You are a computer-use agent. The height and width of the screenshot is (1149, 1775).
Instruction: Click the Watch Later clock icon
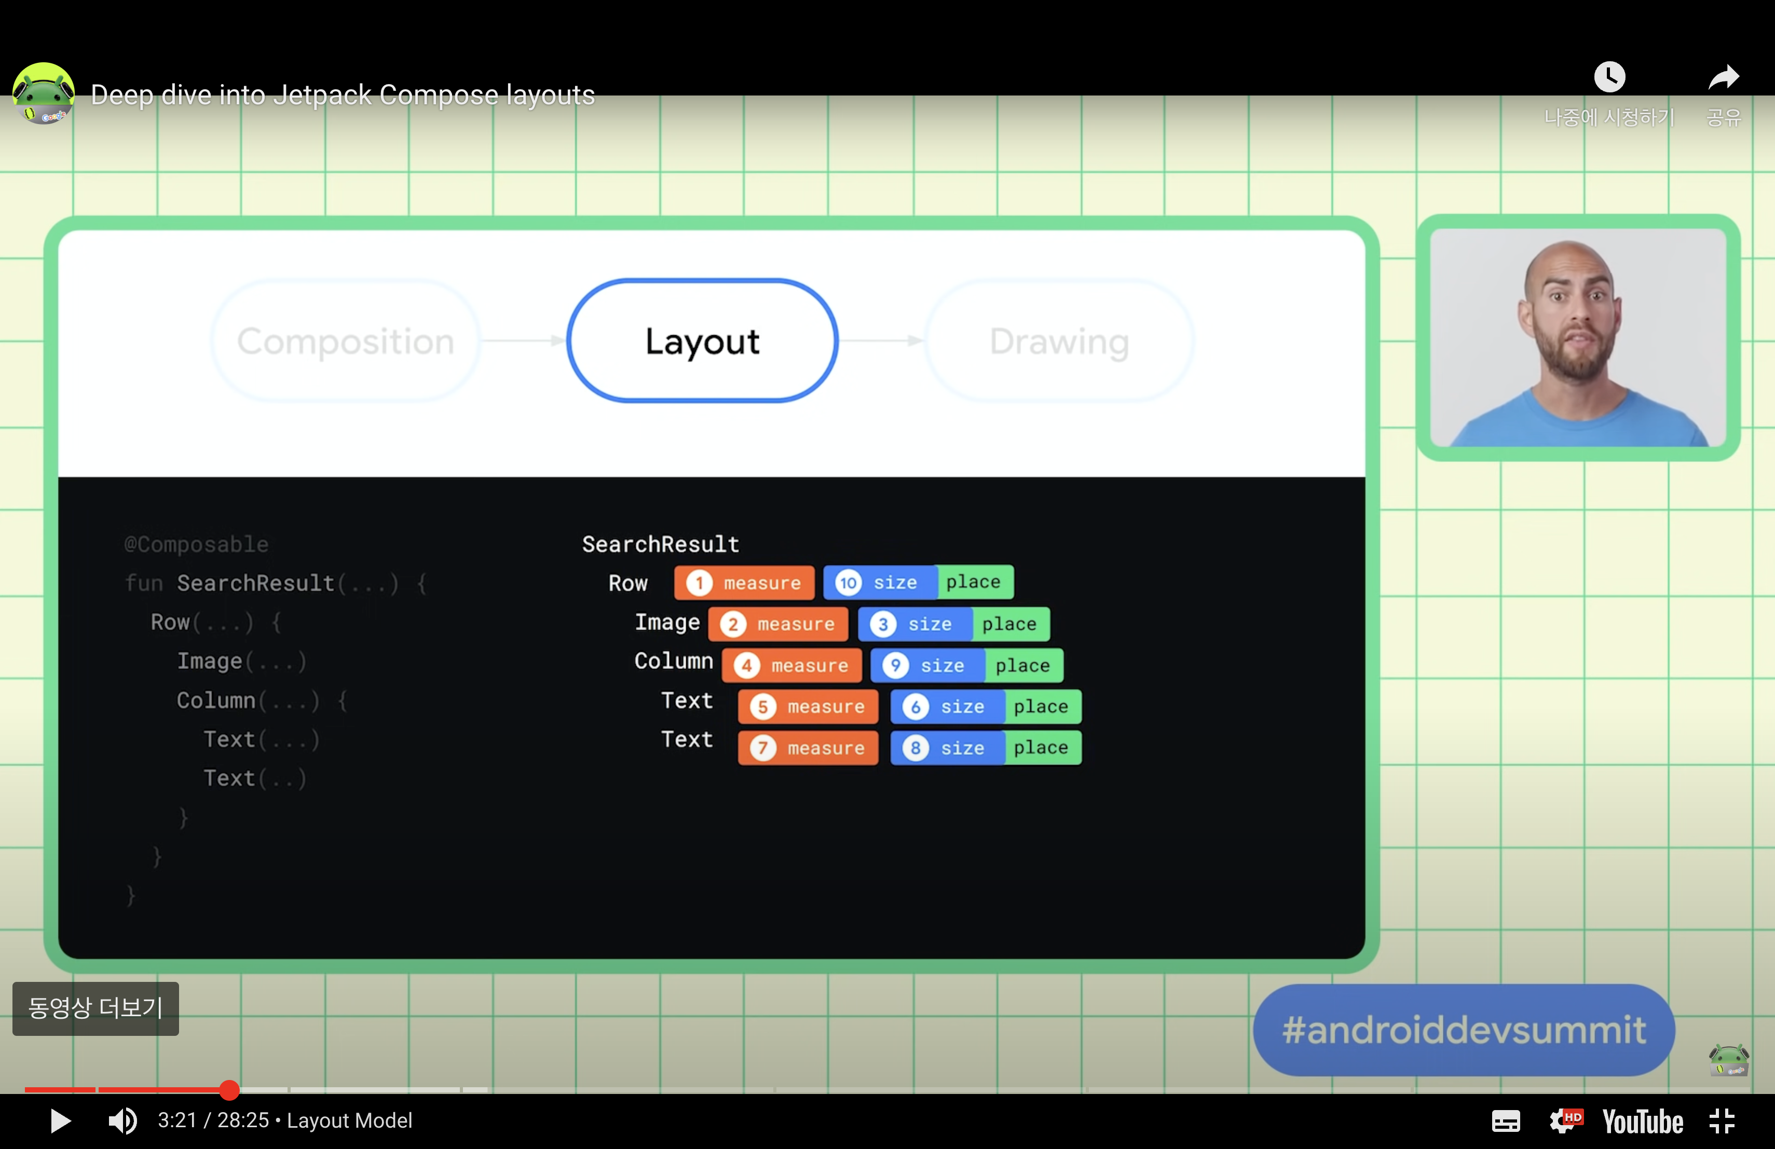coord(1609,77)
